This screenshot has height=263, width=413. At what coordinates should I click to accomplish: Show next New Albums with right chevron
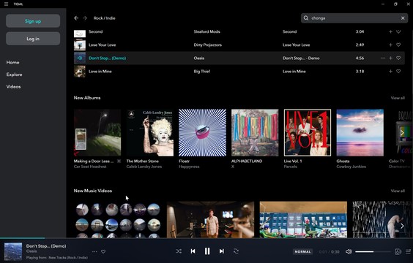coord(402,133)
